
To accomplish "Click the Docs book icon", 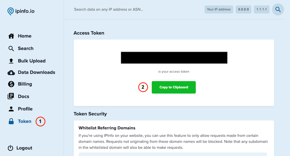I will [x=11, y=96].
